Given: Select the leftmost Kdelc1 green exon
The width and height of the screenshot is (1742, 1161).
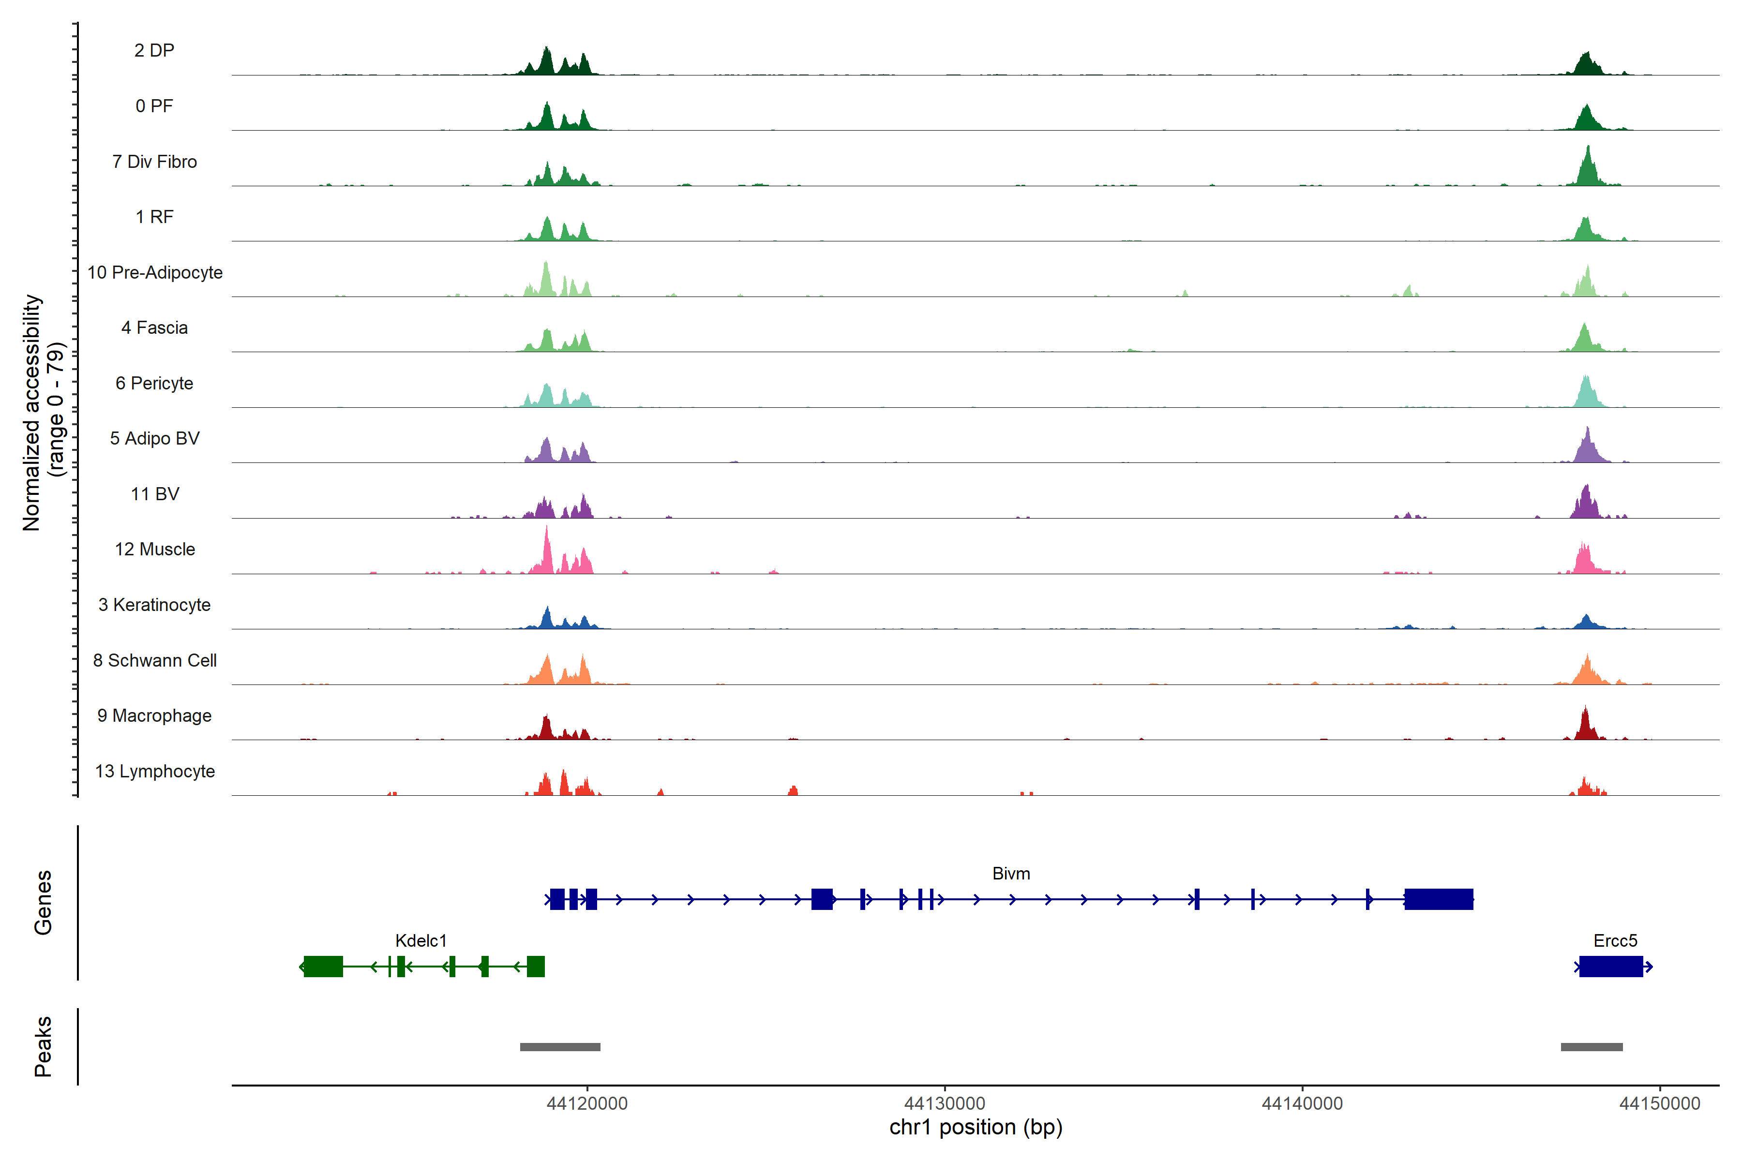Looking at the screenshot, I should [323, 966].
